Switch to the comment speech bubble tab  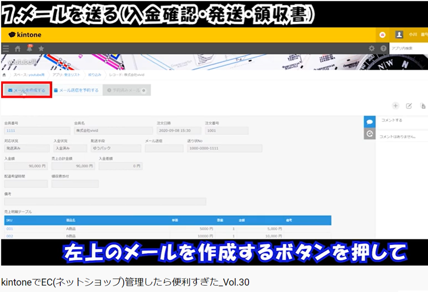tap(369, 121)
